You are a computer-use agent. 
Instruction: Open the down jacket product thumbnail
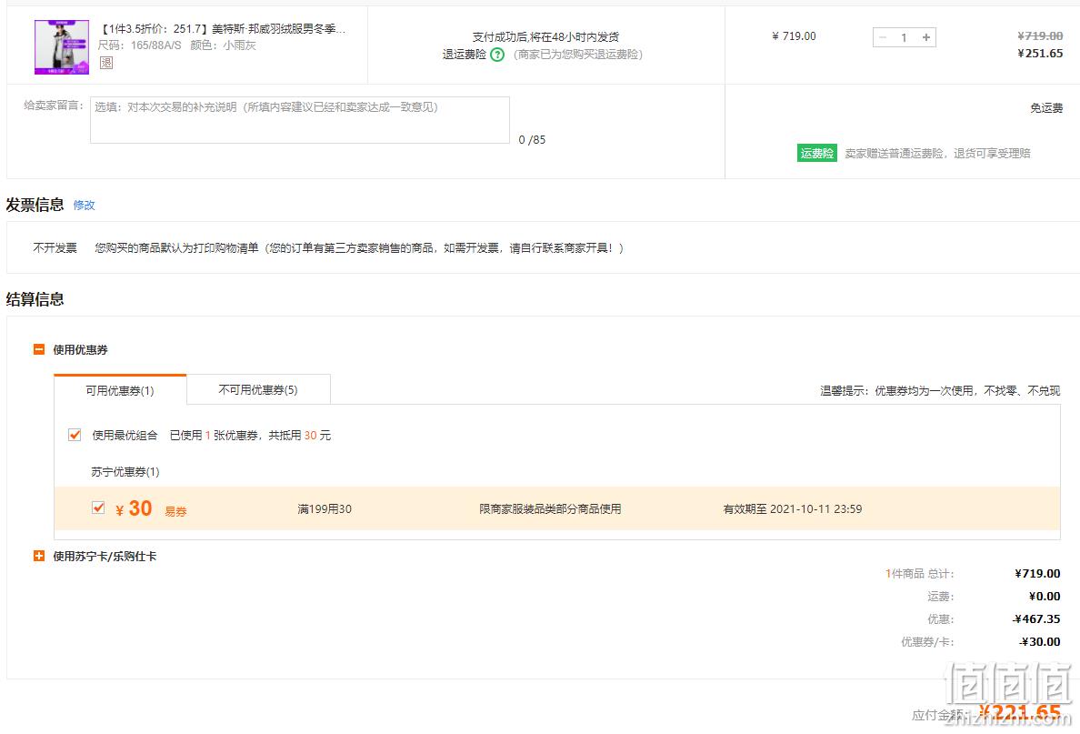62,47
